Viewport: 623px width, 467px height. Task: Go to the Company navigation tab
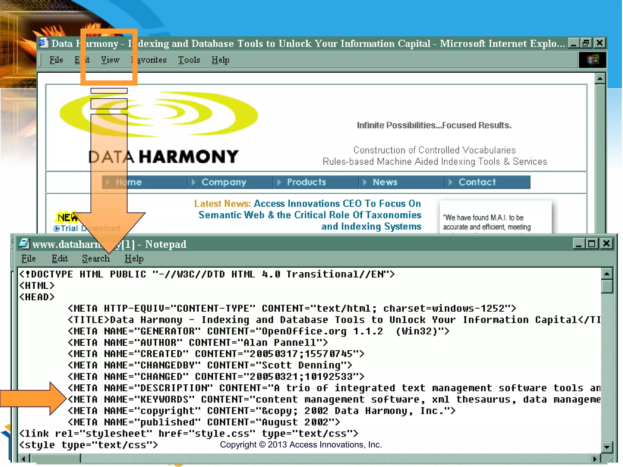pos(230,182)
